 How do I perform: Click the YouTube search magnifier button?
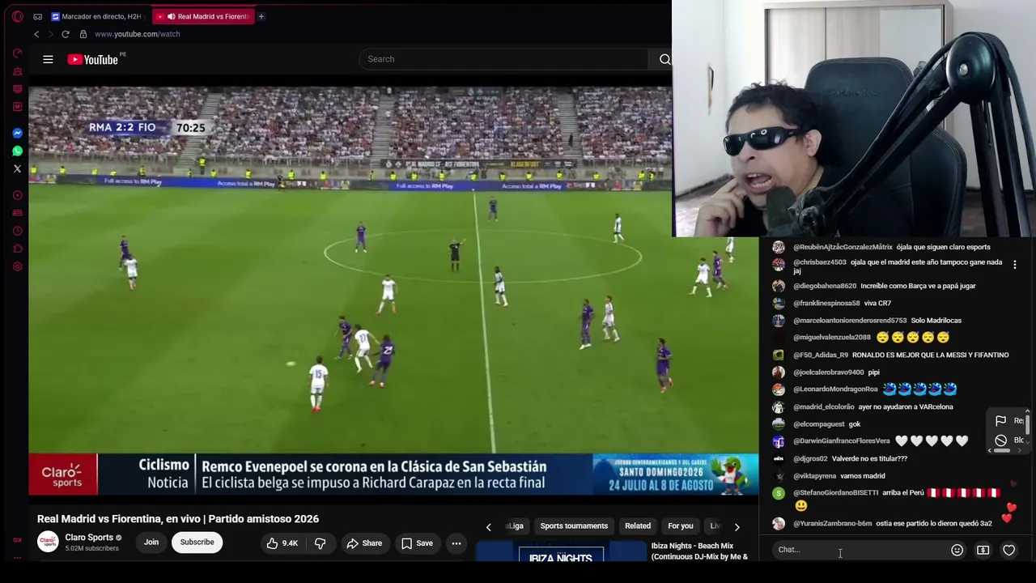(664, 59)
